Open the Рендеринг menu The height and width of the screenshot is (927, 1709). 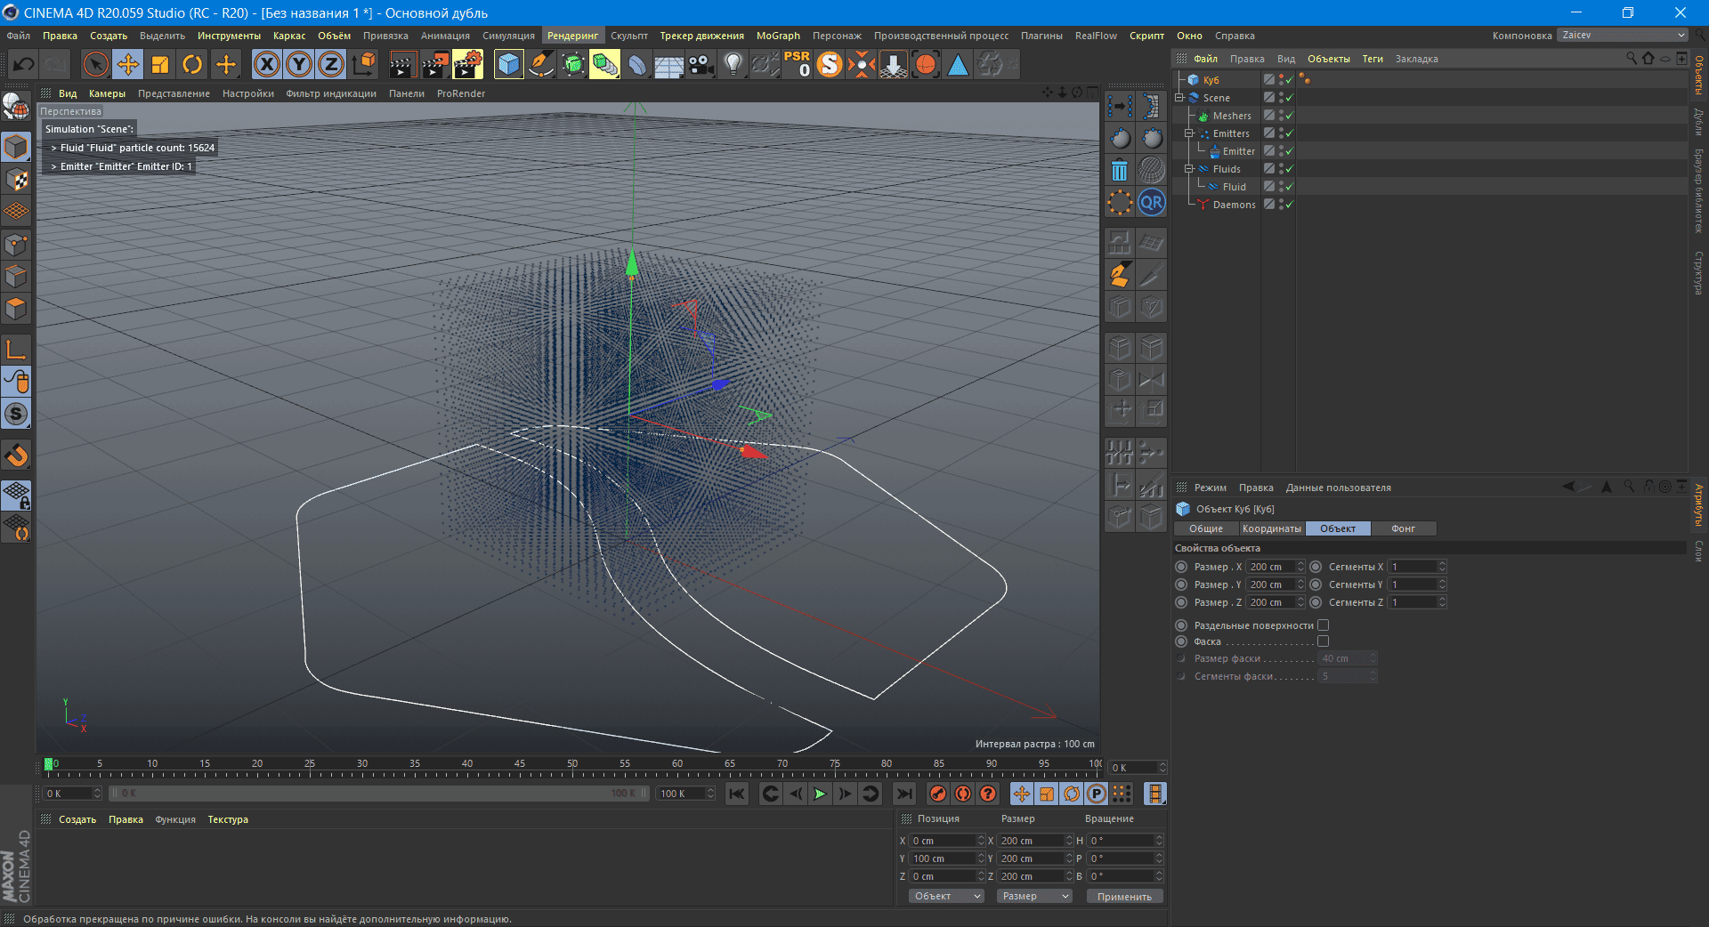click(572, 36)
